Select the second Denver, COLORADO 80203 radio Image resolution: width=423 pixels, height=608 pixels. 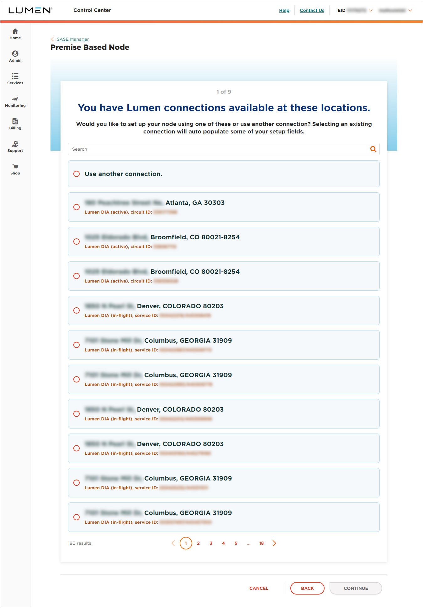[x=77, y=414]
